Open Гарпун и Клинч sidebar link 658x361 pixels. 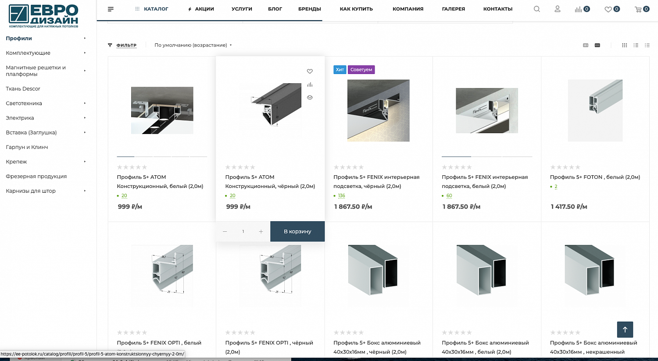click(x=27, y=147)
